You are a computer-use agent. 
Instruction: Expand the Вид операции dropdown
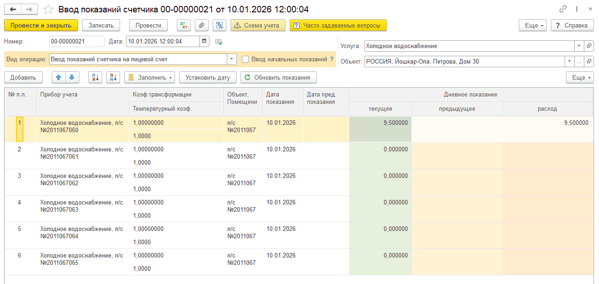pos(232,59)
